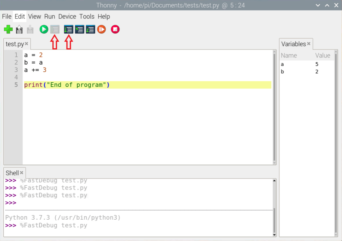The width and height of the screenshot is (342, 241).
Task: Click the Step out debug icon
Action: point(90,29)
